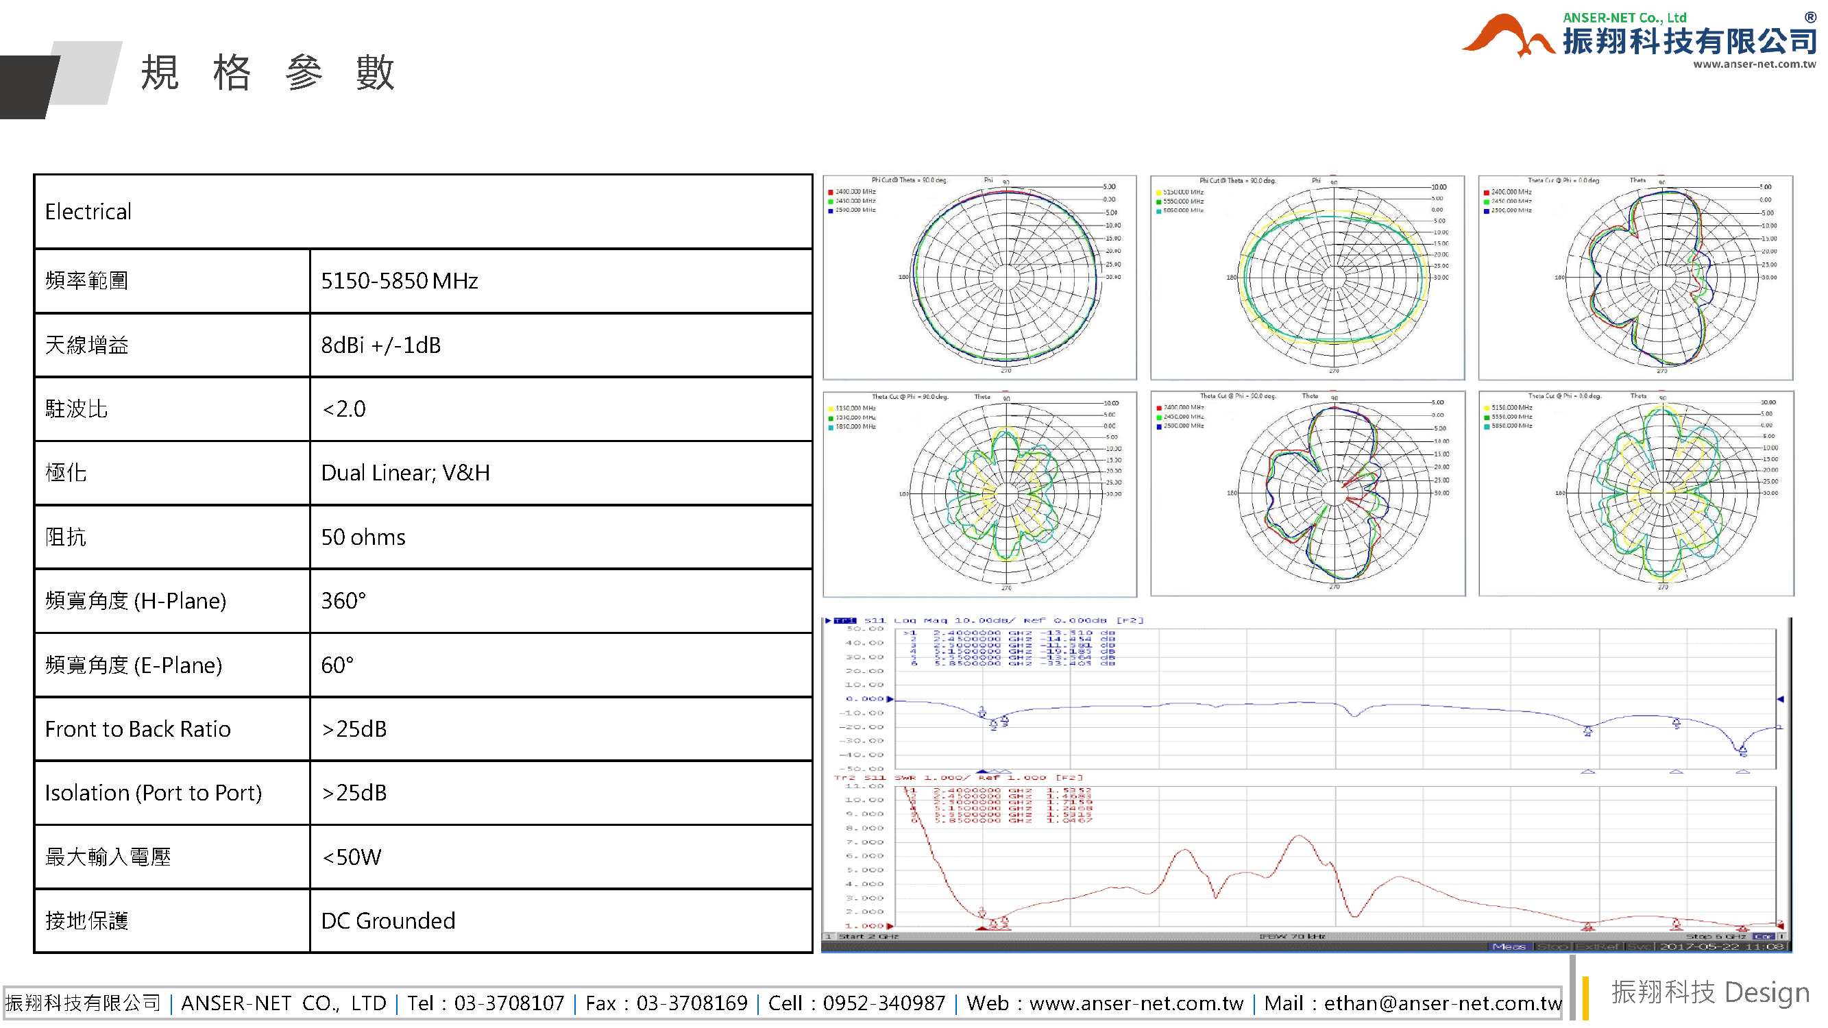Click marker 4 on the blue S11 trace
This screenshot has height=1028, width=1828.
tap(1587, 731)
